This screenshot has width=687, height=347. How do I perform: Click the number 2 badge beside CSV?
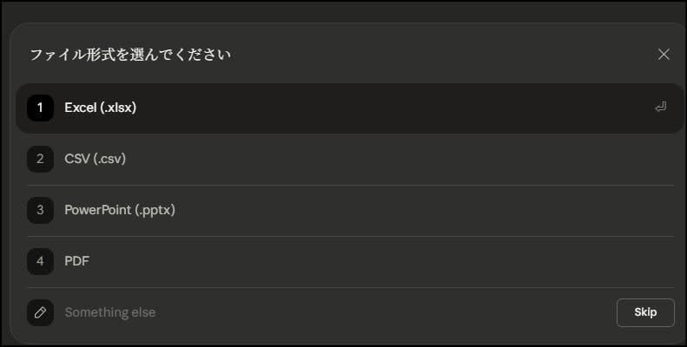pos(40,160)
